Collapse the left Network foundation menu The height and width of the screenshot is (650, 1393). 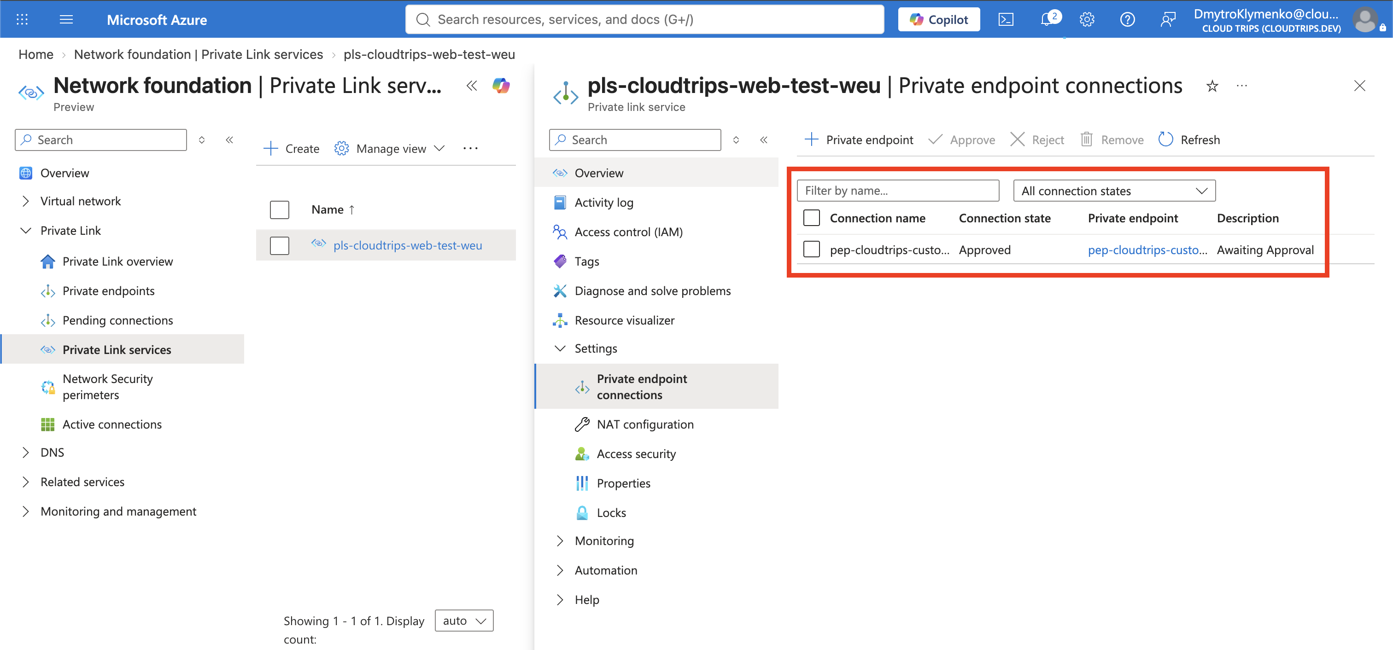point(229,140)
